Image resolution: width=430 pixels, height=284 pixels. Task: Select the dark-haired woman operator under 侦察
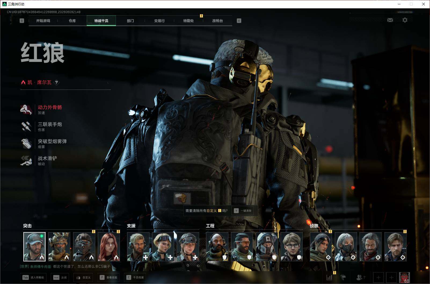click(x=321, y=247)
